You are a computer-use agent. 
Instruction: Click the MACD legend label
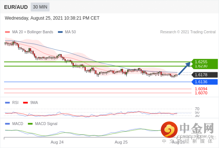tap(18, 124)
